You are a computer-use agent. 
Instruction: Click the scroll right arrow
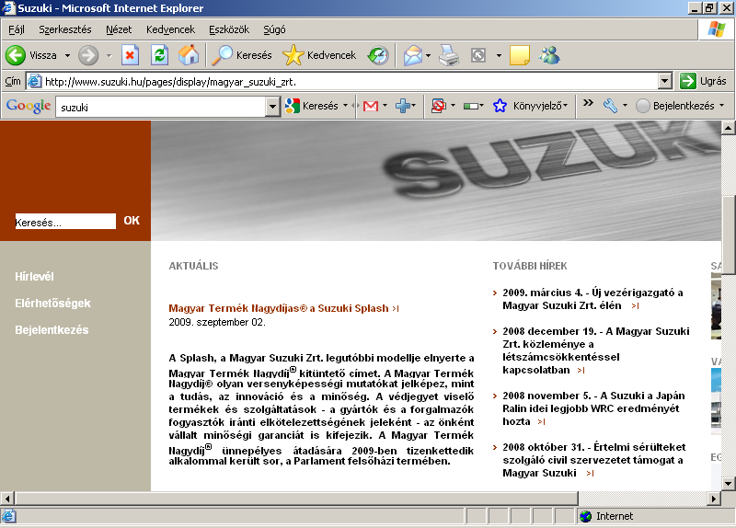pyautogui.click(x=714, y=498)
